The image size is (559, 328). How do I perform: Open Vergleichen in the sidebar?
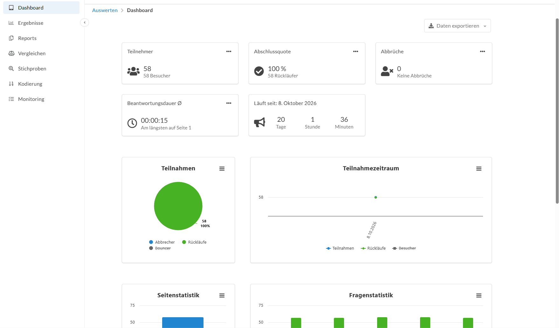point(41,53)
